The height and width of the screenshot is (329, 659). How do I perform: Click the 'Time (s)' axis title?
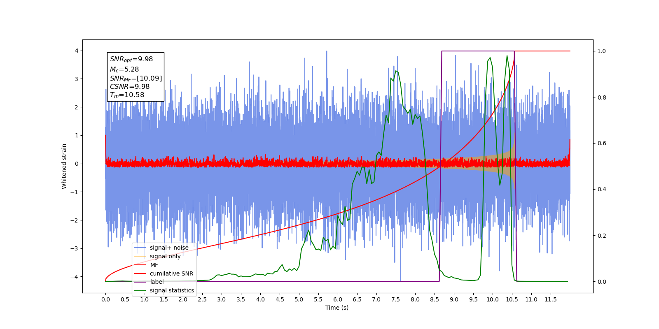(x=337, y=308)
